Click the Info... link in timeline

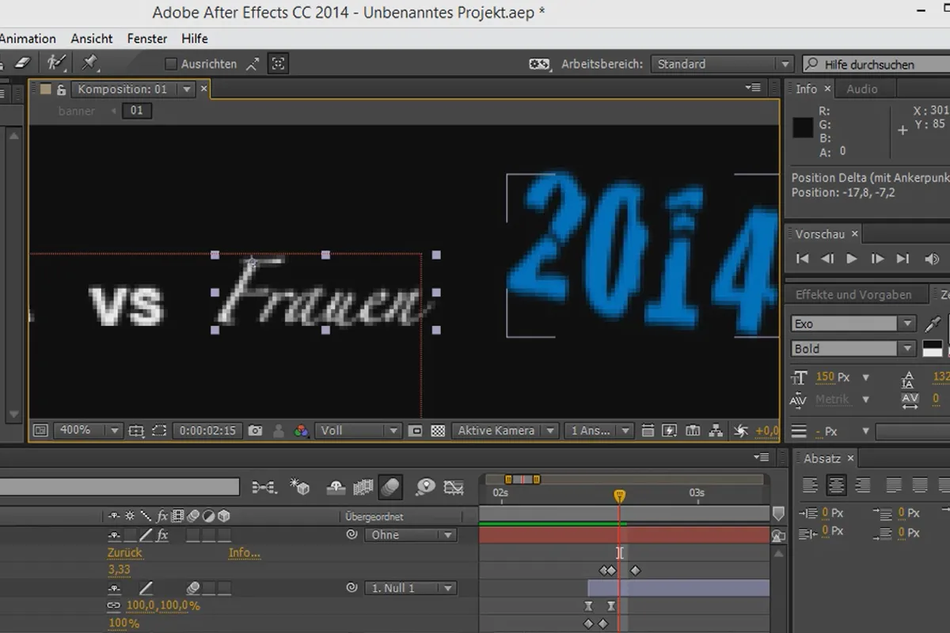tap(244, 552)
